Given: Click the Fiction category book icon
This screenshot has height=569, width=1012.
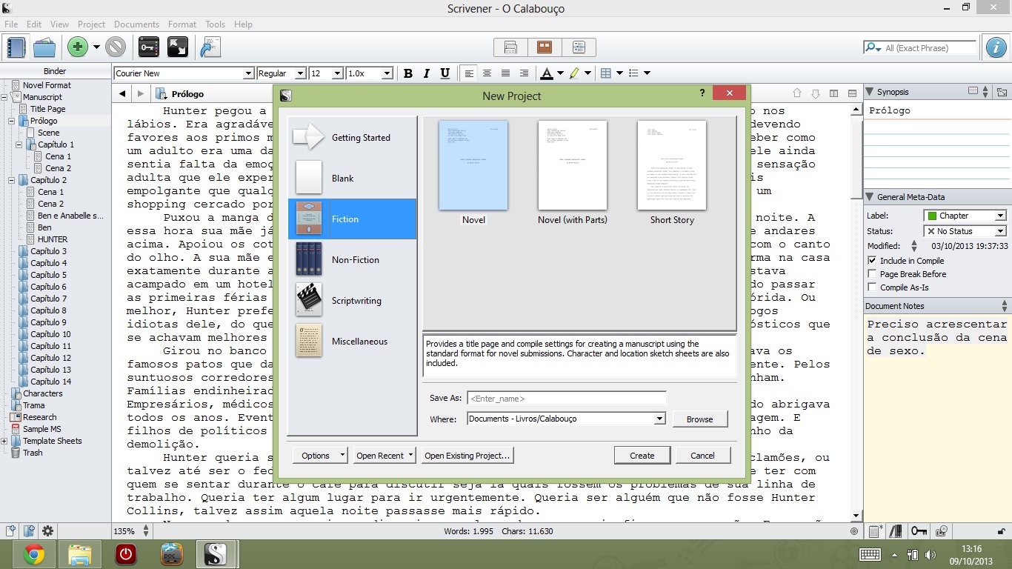Looking at the screenshot, I should pyautogui.click(x=309, y=219).
